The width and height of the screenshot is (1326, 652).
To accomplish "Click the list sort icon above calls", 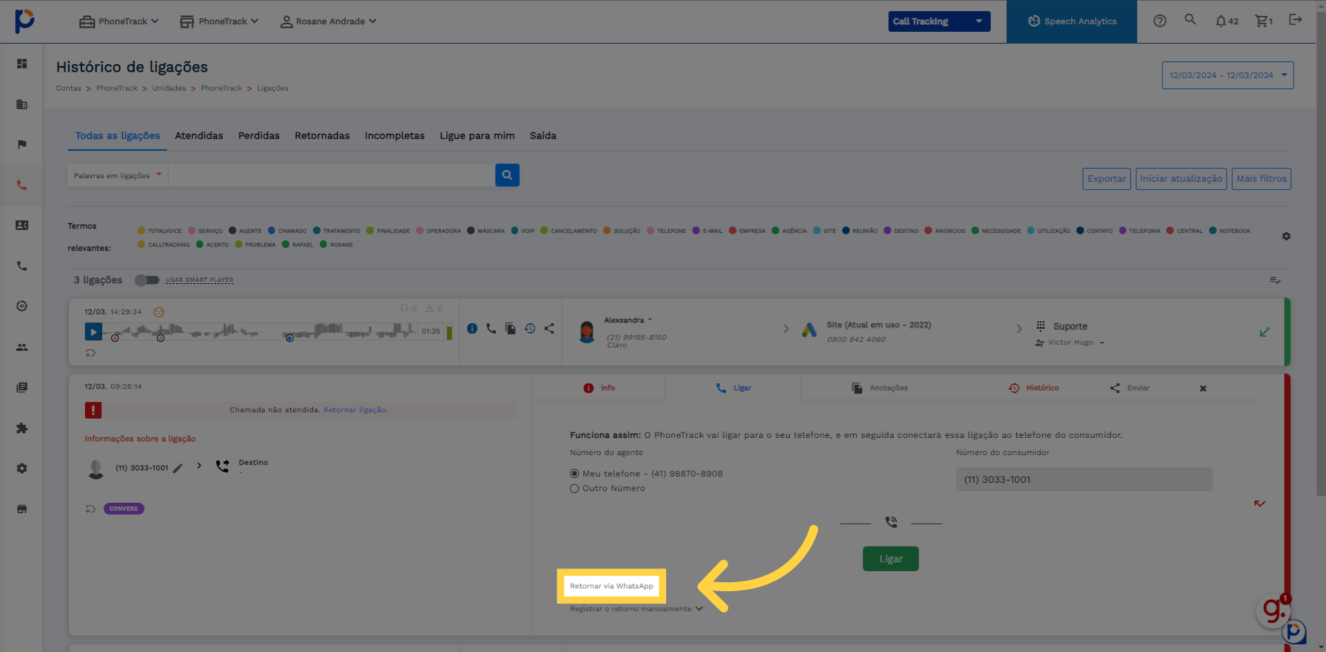I will pos(1275,280).
